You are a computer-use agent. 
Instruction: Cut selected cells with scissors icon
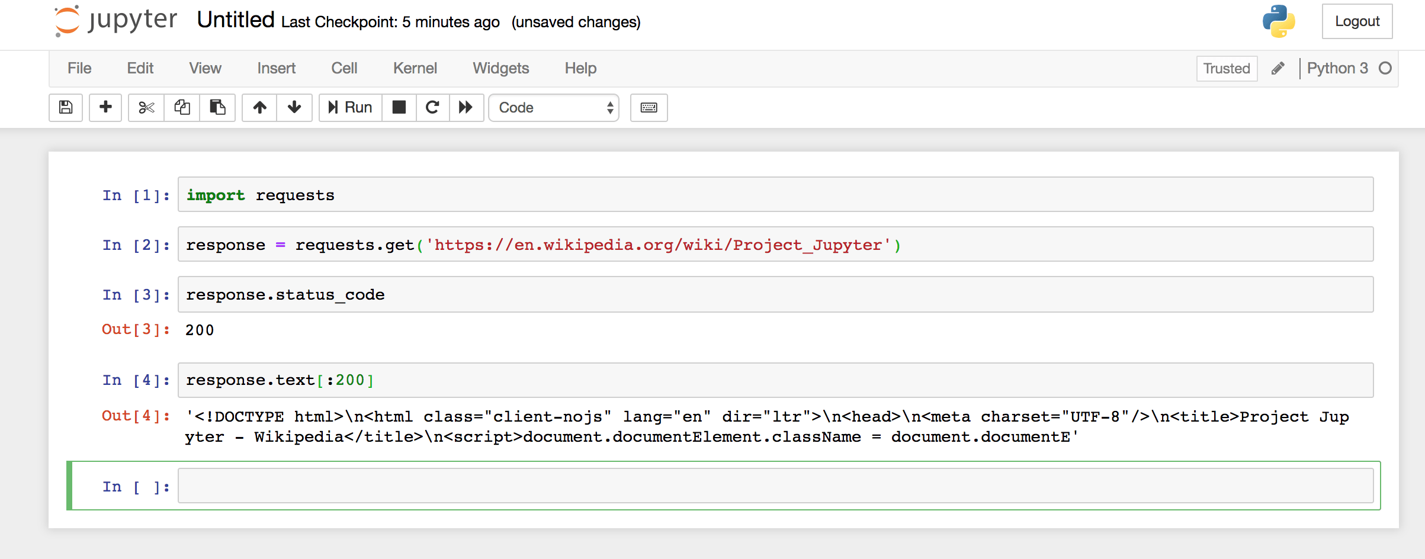[x=146, y=107]
